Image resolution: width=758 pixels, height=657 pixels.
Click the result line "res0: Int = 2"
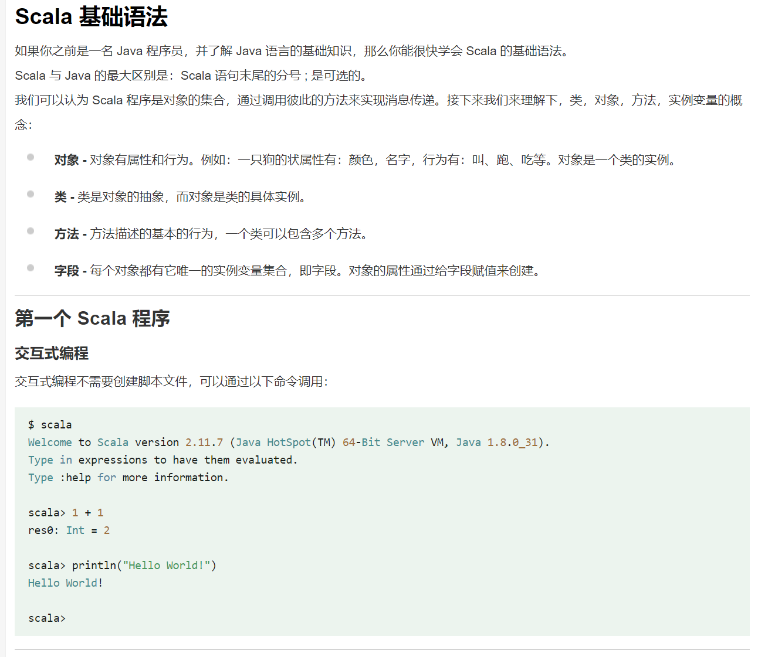coord(69,530)
